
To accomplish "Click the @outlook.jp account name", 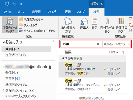I will [29, 67].
